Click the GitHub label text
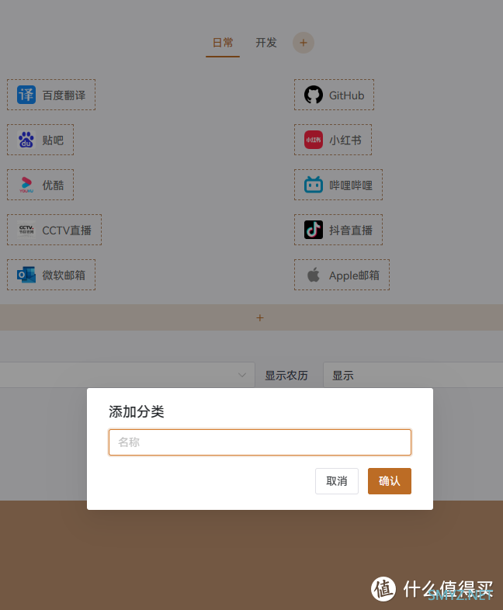 (347, 95)
